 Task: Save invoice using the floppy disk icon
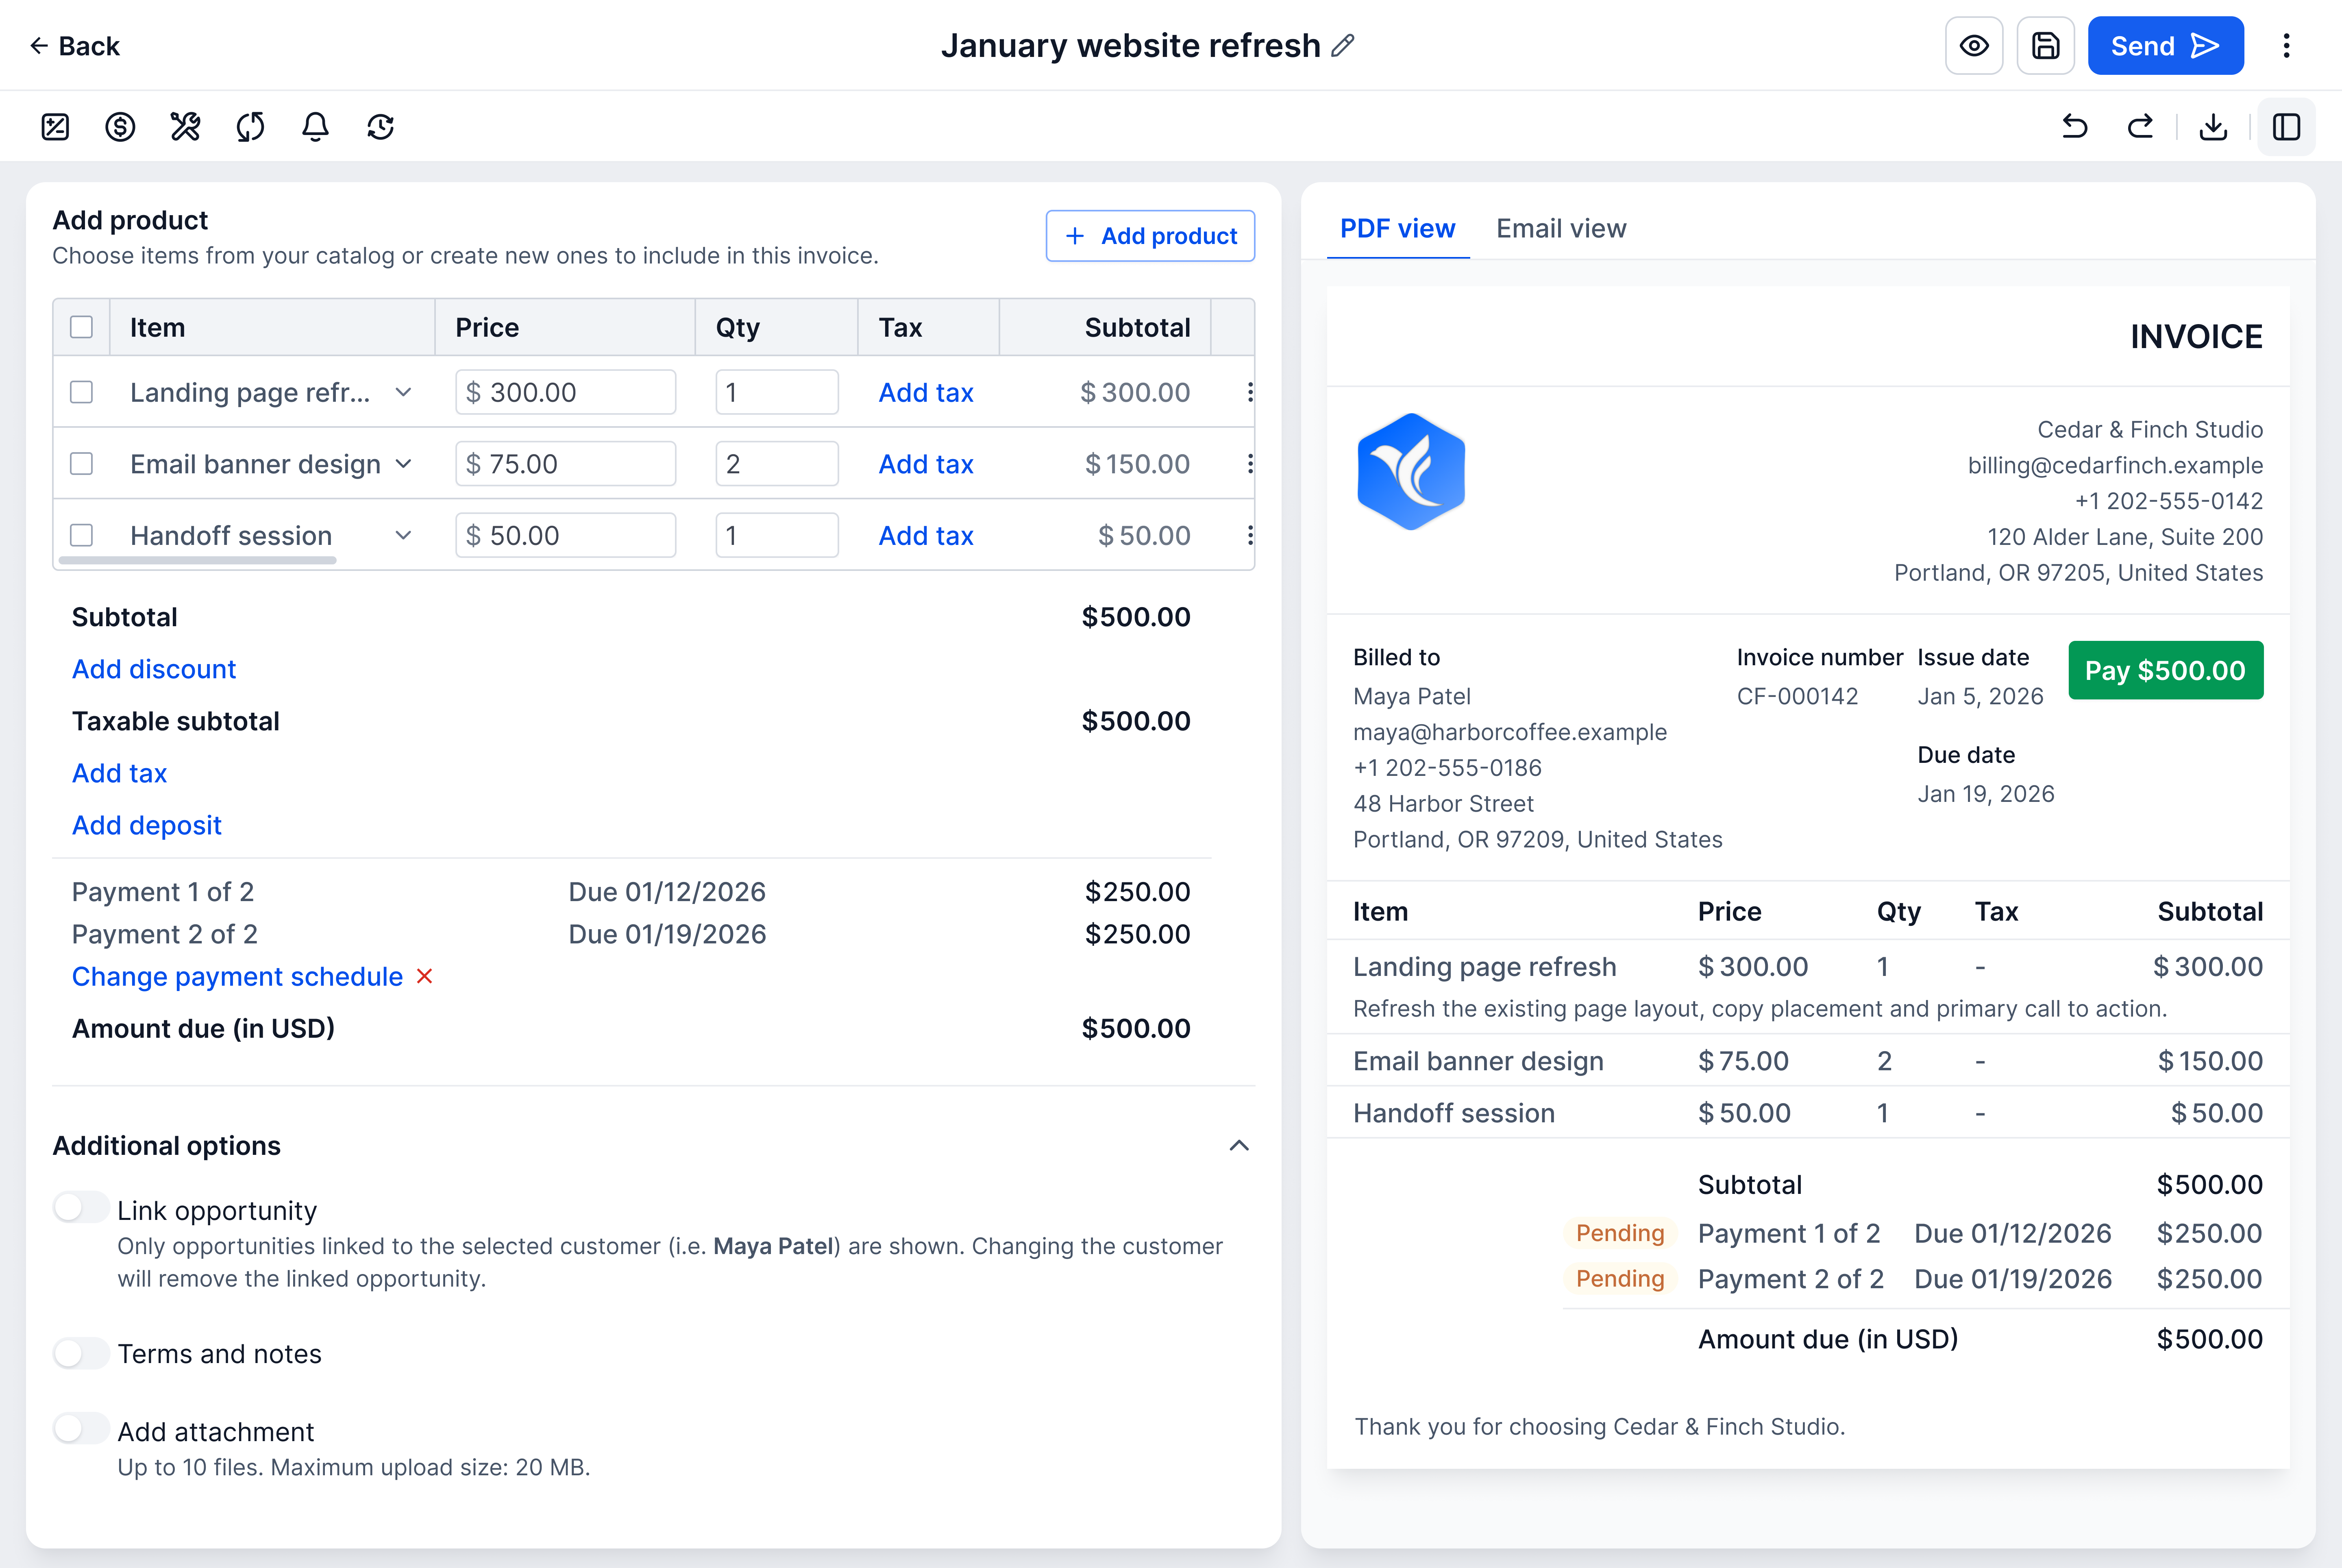click(2045, 46)
